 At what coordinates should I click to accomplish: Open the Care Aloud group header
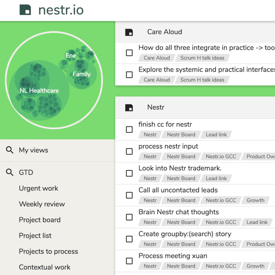[x=165, y=32]
